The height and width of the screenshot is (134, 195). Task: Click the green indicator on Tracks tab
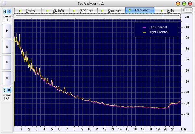pyautogui.click(x=20, y=11)
